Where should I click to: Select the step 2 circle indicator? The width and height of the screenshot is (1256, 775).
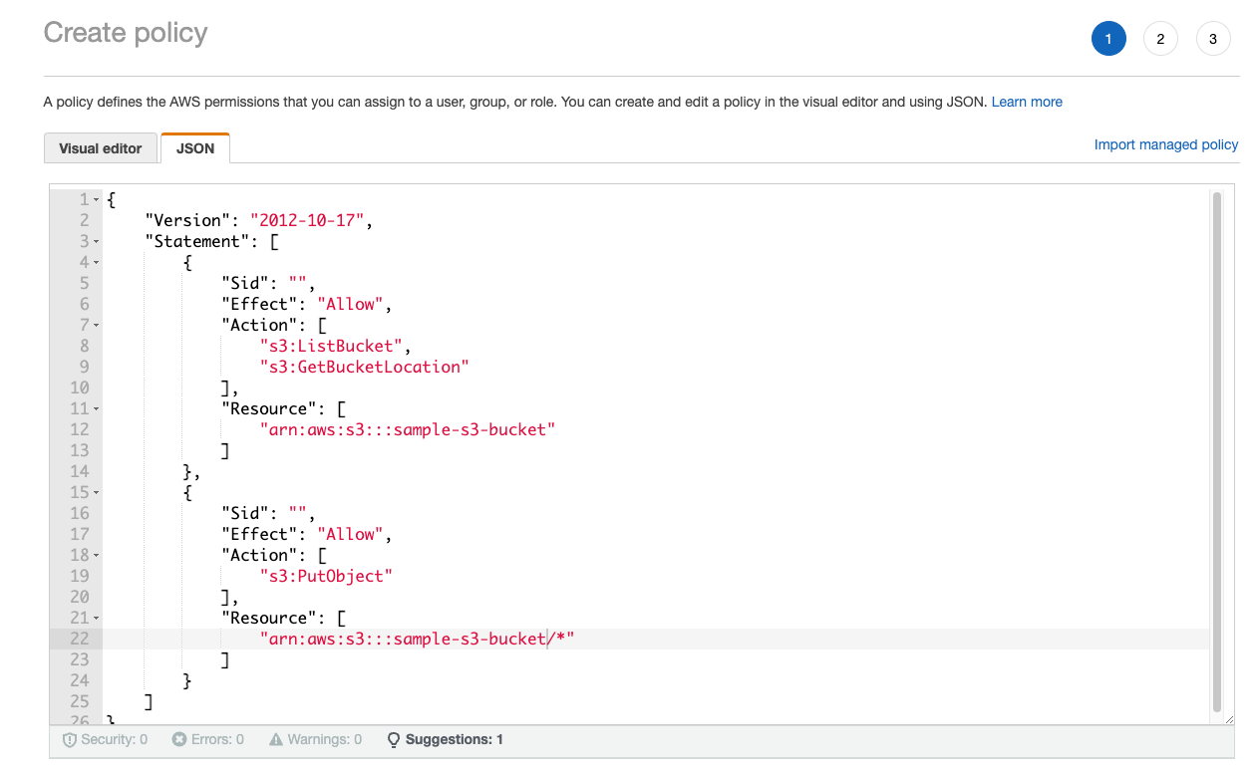click(x=1160, y=38)
